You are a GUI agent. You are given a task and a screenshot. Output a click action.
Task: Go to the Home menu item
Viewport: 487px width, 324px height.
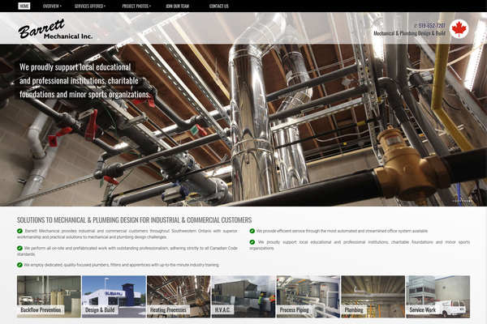click(x=24, y=6)
